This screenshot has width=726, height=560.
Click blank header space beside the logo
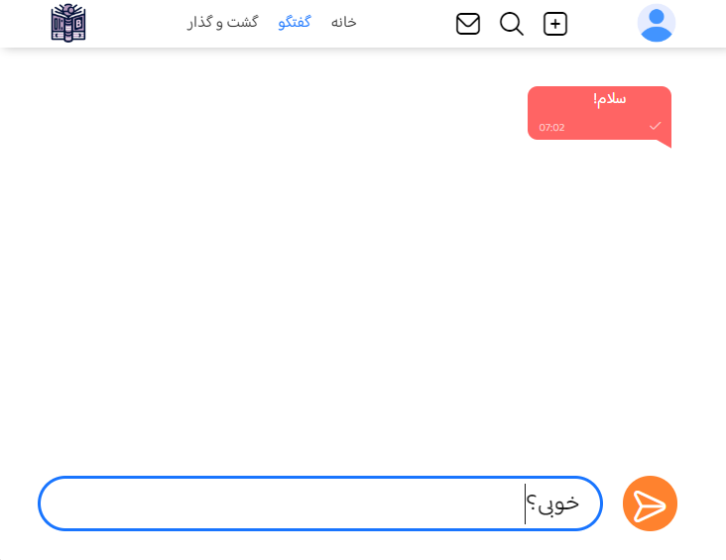[x=136, y=23]
